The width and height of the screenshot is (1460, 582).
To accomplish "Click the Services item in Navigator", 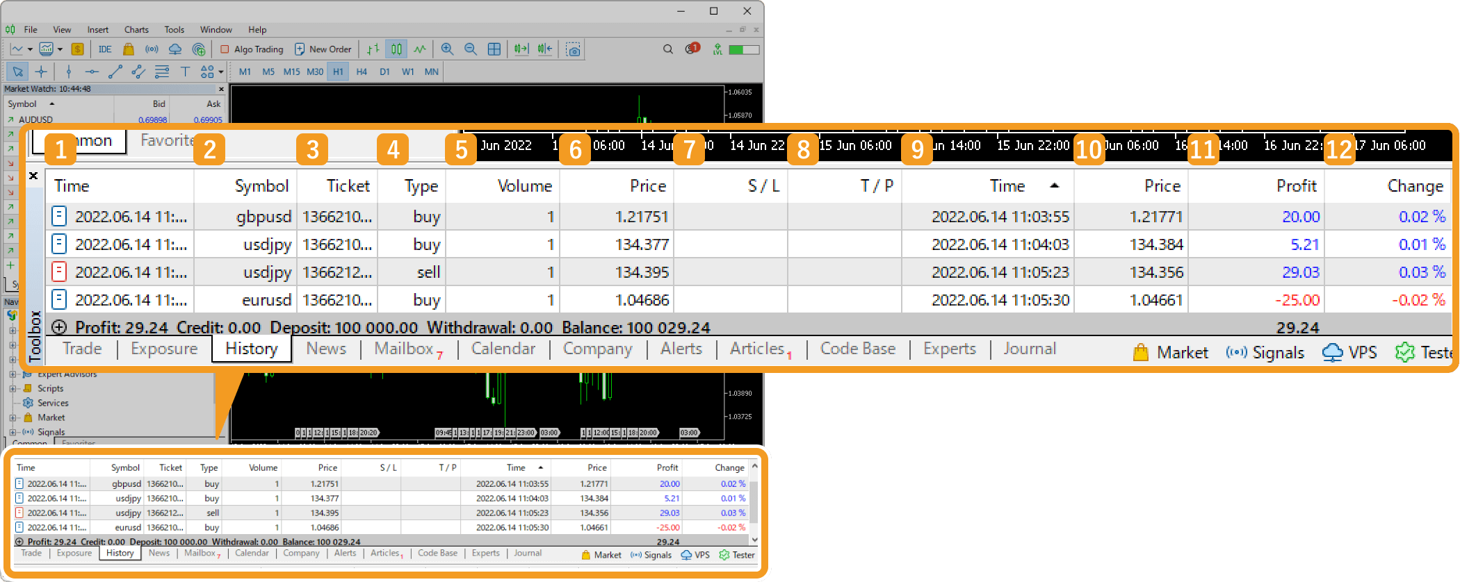I will (x=53, y=403).
